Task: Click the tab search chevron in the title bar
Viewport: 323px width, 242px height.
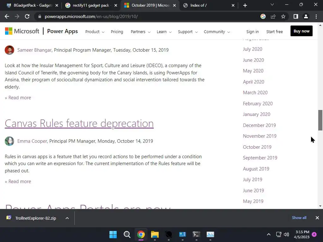Action: [272, 4]
